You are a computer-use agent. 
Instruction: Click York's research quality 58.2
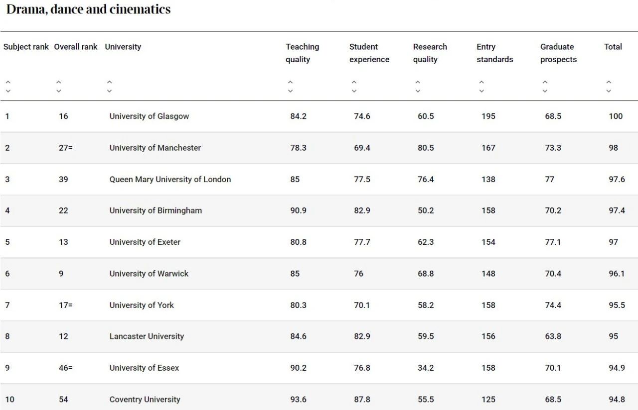426,305
